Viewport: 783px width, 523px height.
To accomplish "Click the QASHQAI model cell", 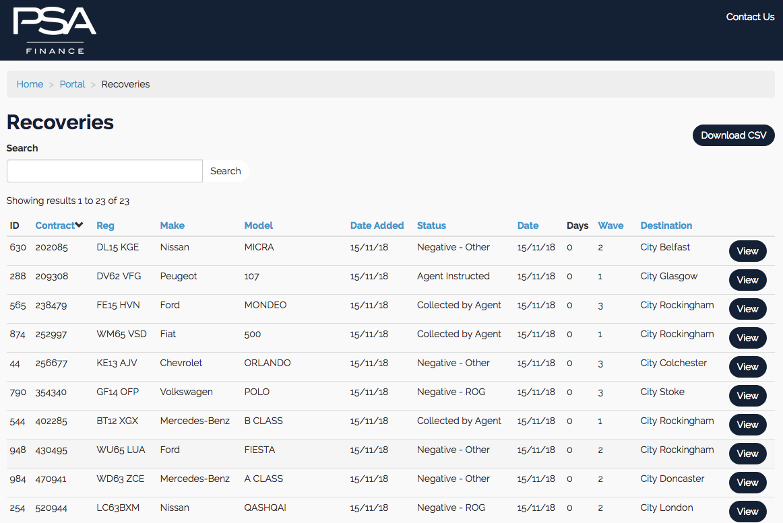I will pos(265,508).
